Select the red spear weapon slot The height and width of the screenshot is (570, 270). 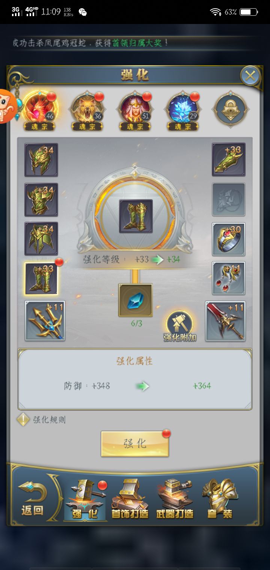(225, 321)
